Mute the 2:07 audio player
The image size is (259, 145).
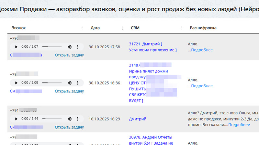pyautogui.click(x=70, y=47)
